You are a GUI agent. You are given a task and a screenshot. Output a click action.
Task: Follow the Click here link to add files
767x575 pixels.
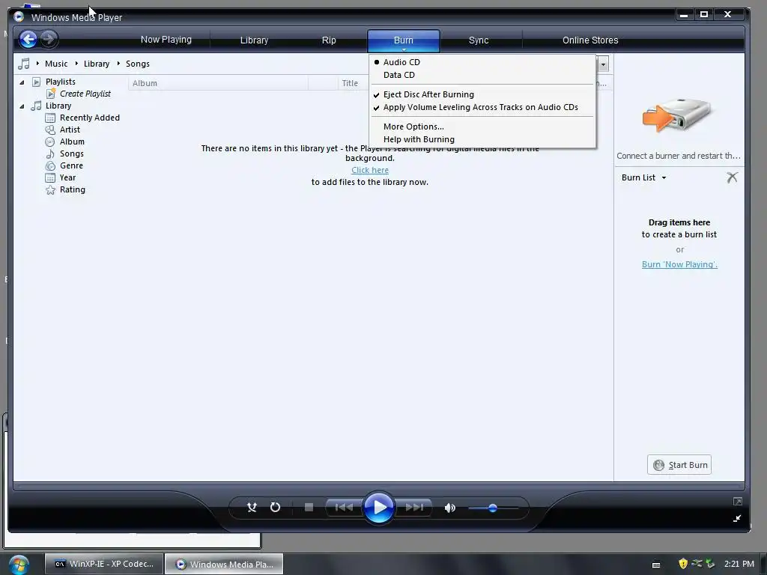coord(370,170)
